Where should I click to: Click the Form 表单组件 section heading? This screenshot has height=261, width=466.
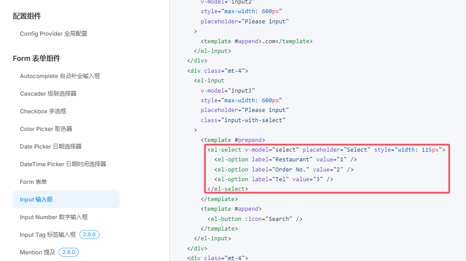pos(36,58)
